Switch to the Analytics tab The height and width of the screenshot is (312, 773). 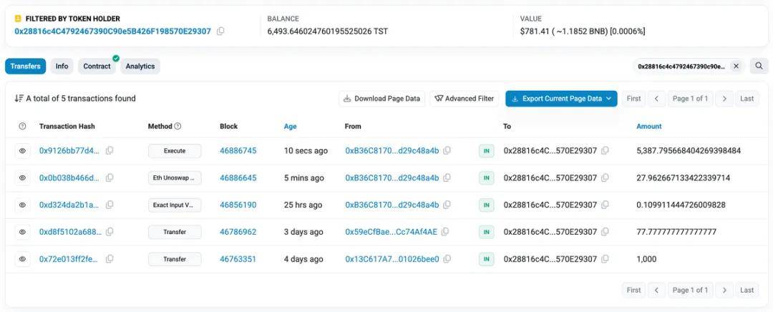pos(140,67)
